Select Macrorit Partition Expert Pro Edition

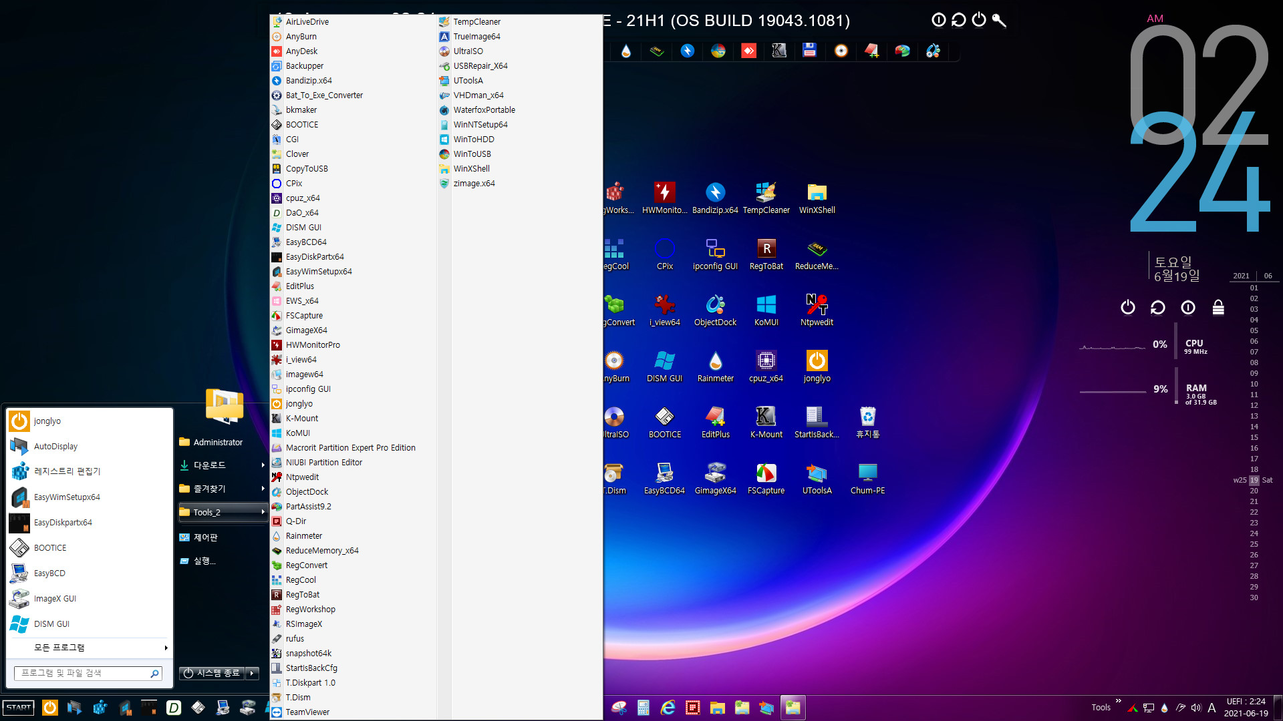click(353, 448)
